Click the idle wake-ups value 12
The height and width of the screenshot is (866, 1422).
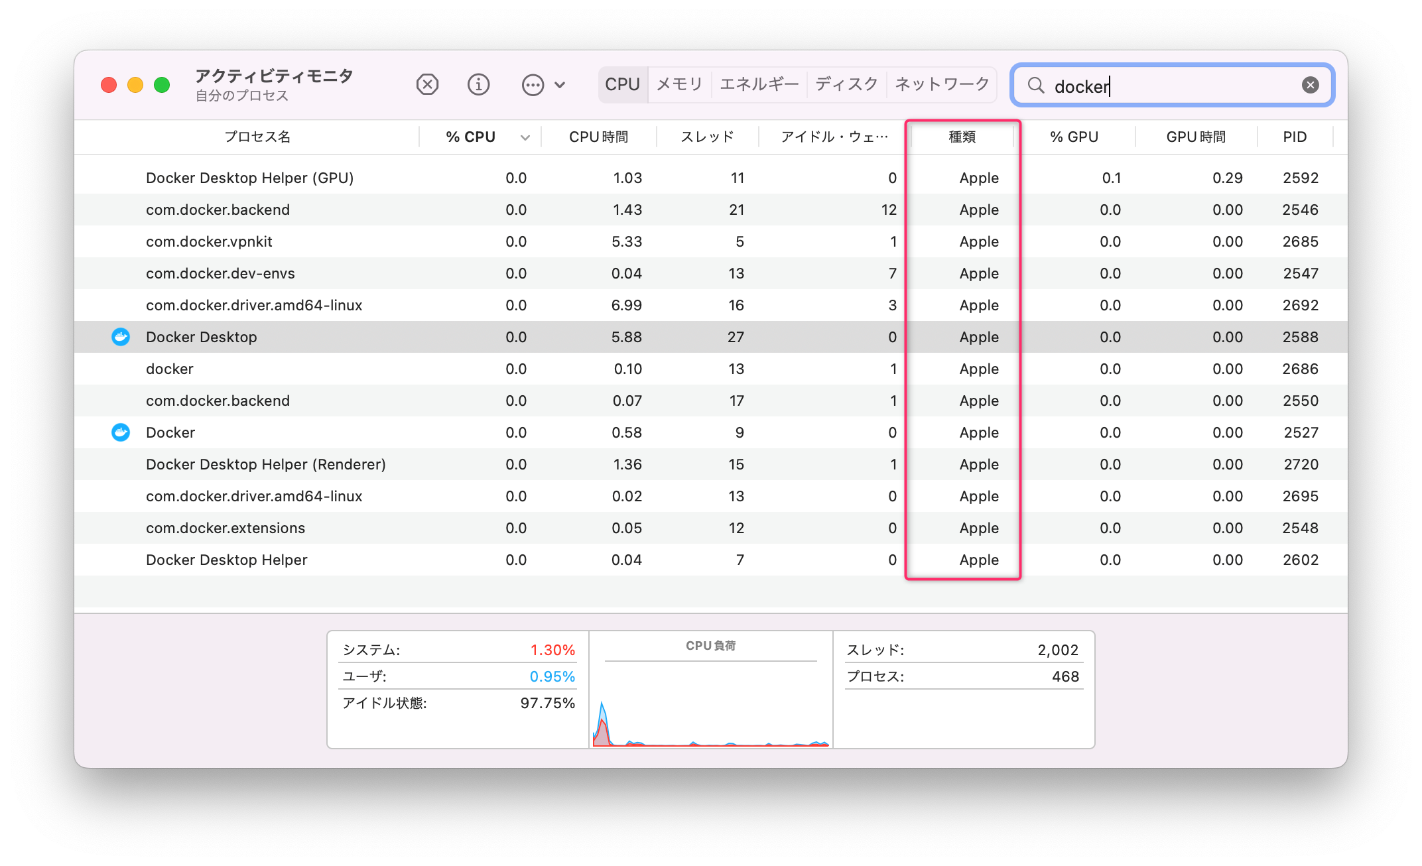(x=889, y=210)
